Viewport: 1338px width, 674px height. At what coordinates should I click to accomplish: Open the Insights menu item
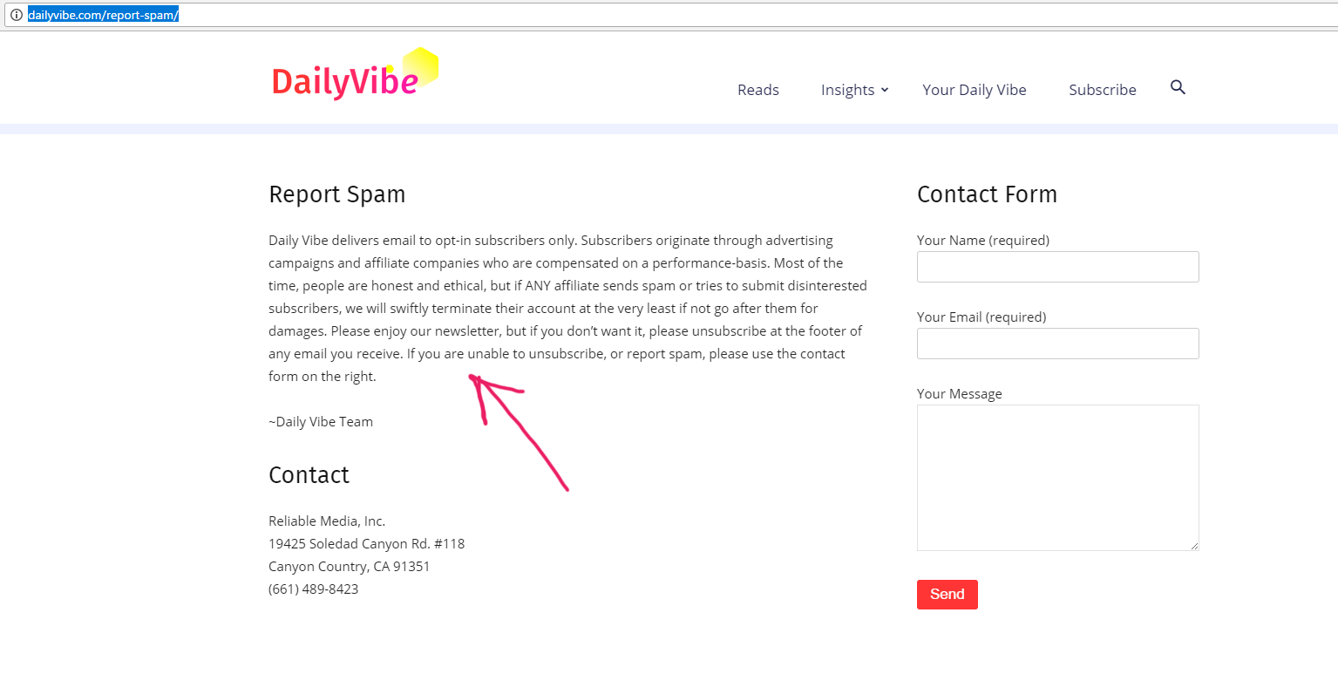coord(847,90)
